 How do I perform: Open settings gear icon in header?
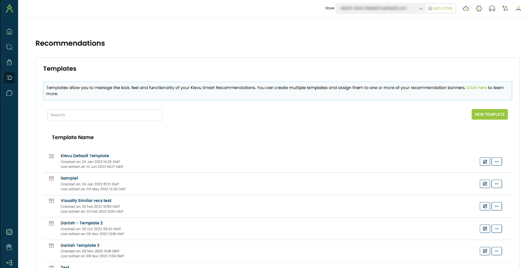click(479, 8)
